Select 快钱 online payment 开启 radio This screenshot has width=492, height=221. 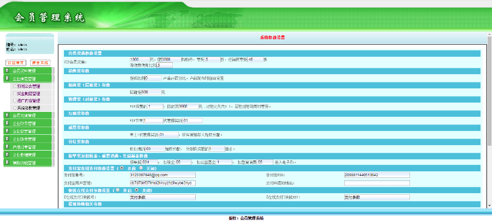pyautogui.click(x=118, y=190)
